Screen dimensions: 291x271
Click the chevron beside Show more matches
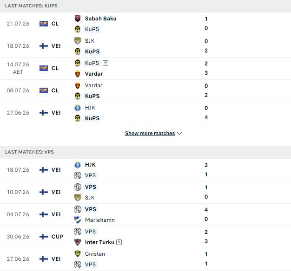pos(179,133)
